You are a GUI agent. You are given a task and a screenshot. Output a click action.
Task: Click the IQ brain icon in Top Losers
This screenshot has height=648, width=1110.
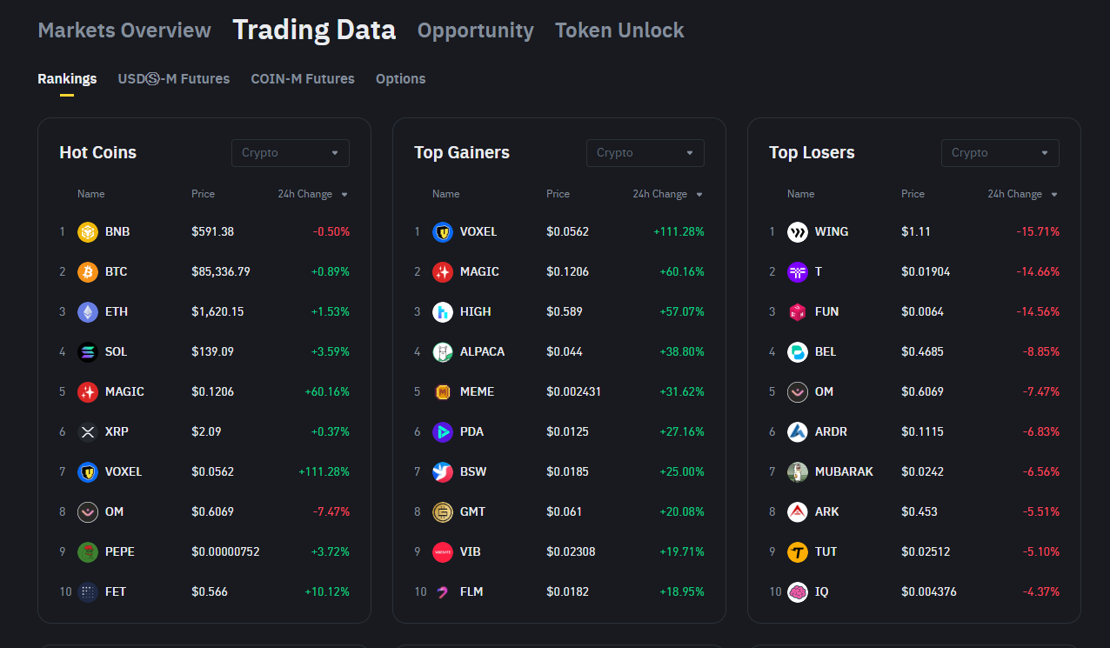[798, 591]
